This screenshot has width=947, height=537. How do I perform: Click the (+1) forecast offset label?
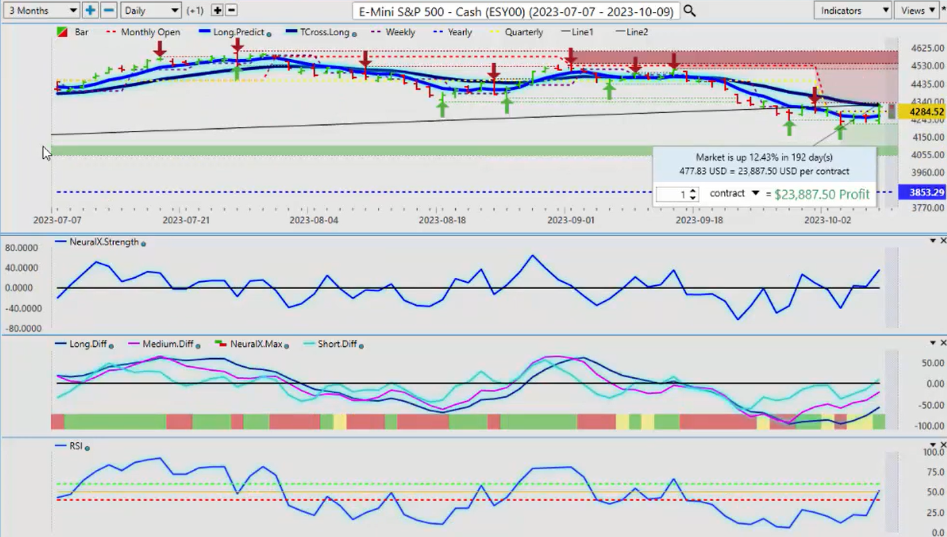point(195,11)
